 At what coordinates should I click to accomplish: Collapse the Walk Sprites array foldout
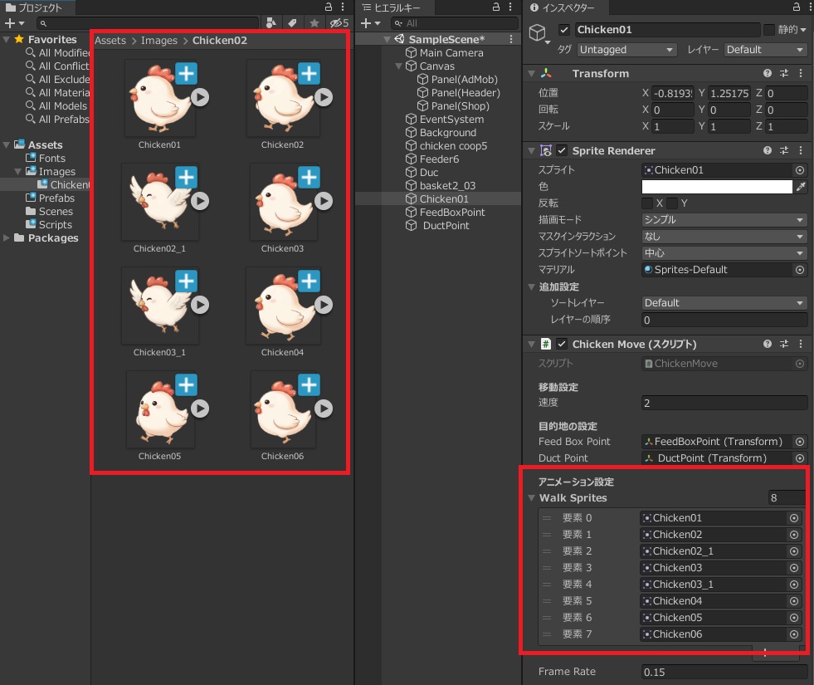click(532, 498)
